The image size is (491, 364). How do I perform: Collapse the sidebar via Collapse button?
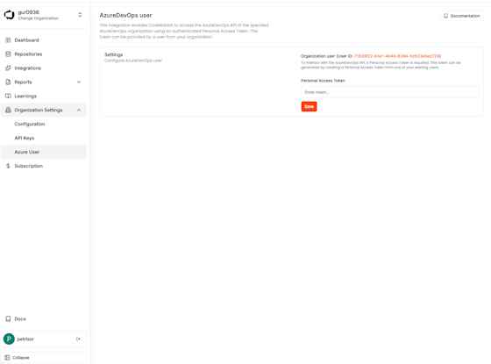click(44, 358)
